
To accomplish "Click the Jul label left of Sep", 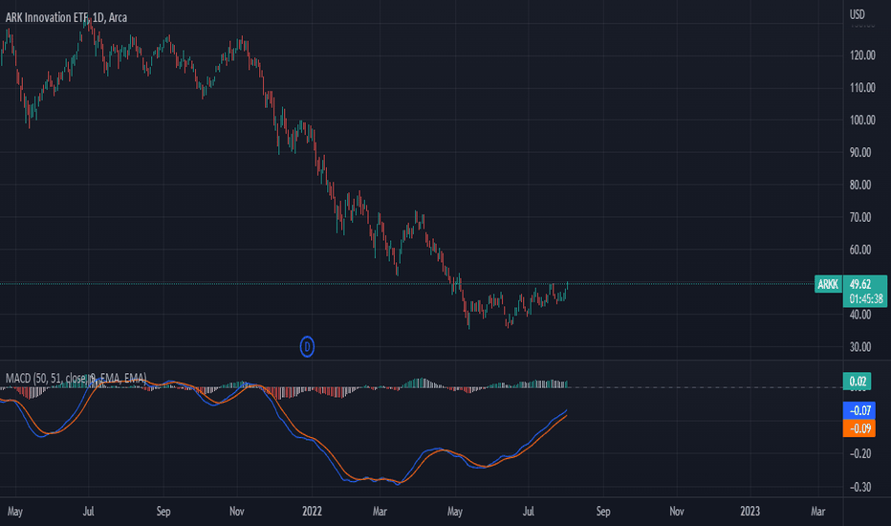I will (88, 512).
